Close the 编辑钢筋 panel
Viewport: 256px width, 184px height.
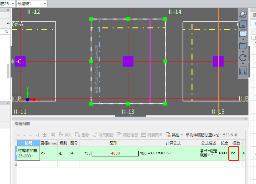coord(245,119)
